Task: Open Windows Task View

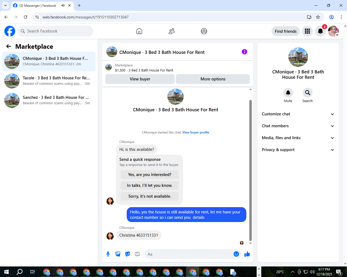Action: [x=33, y=272]
